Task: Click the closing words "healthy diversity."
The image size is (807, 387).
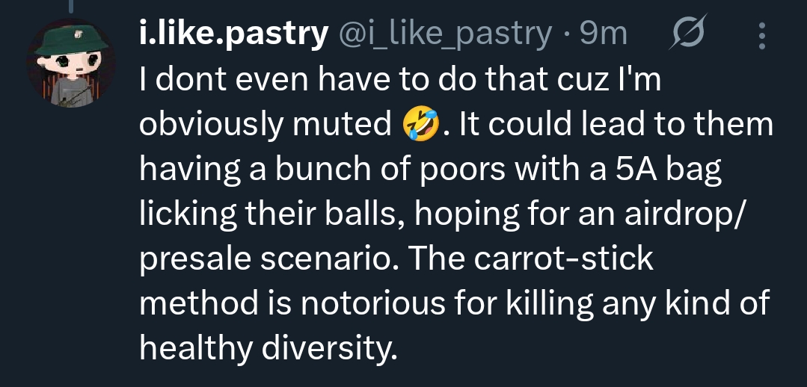Action: (267, 350)
